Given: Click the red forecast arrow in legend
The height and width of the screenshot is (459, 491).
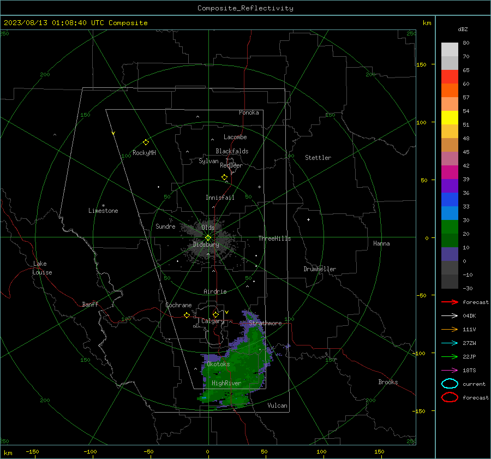Looking at the screenshot, I should 450,302.
